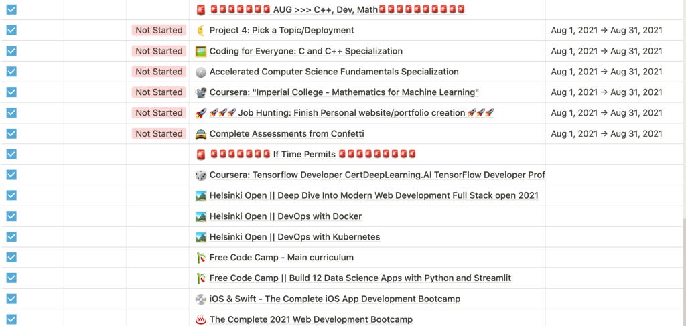Click the rocket icon beside Job Hunting
The width and height of the screenshot is (686, 326).
point(200,112)
